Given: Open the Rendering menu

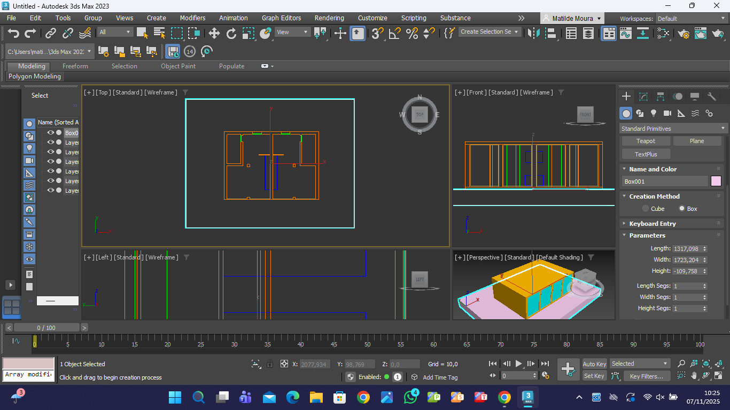Looking at the screenshot, I should click(x=329, y=18).
